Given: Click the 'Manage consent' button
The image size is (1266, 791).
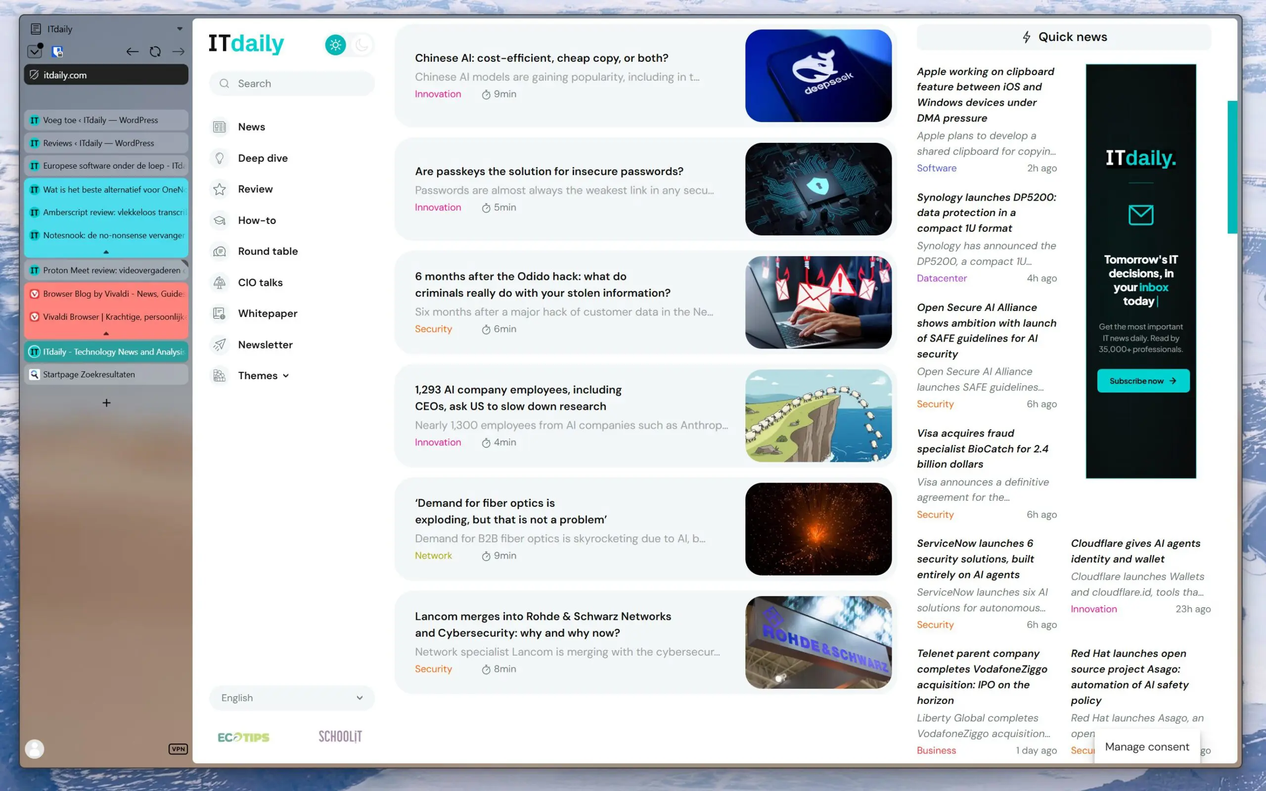Looking at the screenshot, I should point(1147,747).
